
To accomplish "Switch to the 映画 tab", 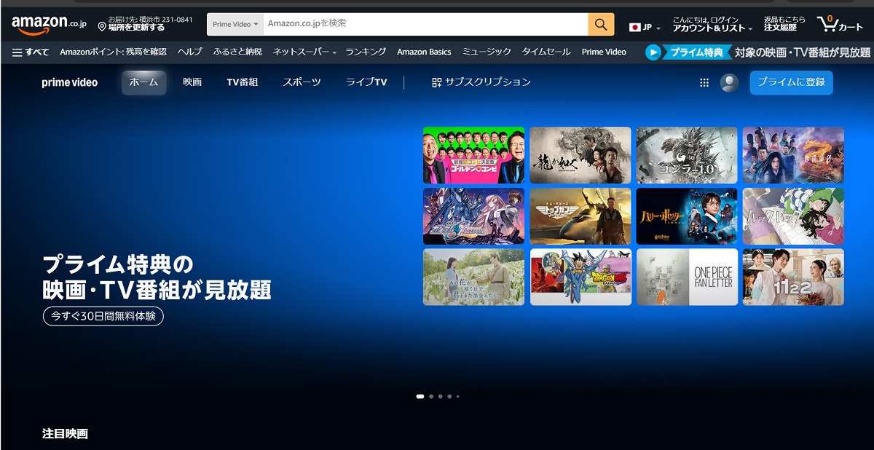I will pos(191,82).
